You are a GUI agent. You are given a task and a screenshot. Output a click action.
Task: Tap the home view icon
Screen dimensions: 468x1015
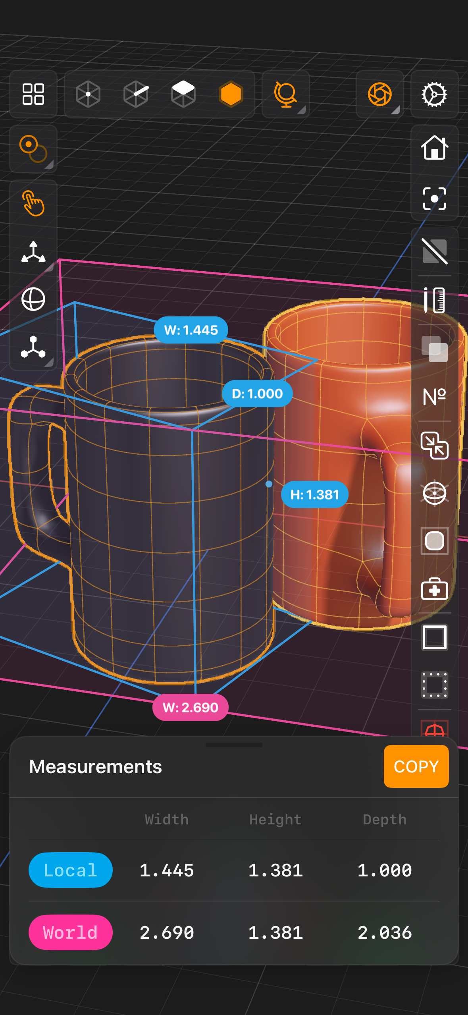coord(434,147)
